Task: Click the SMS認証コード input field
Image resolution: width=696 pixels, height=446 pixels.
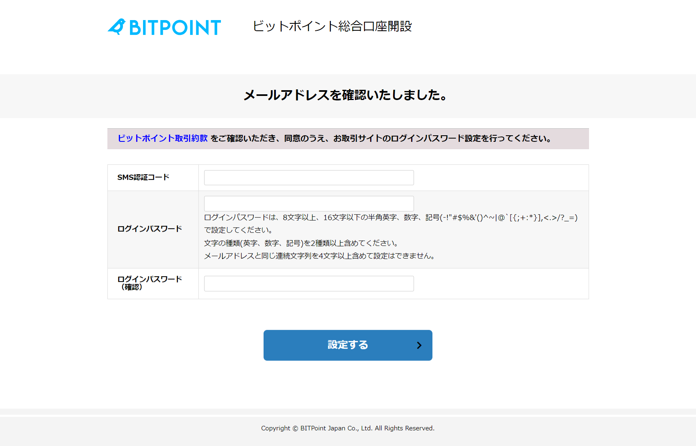Action: coord(308,177)
